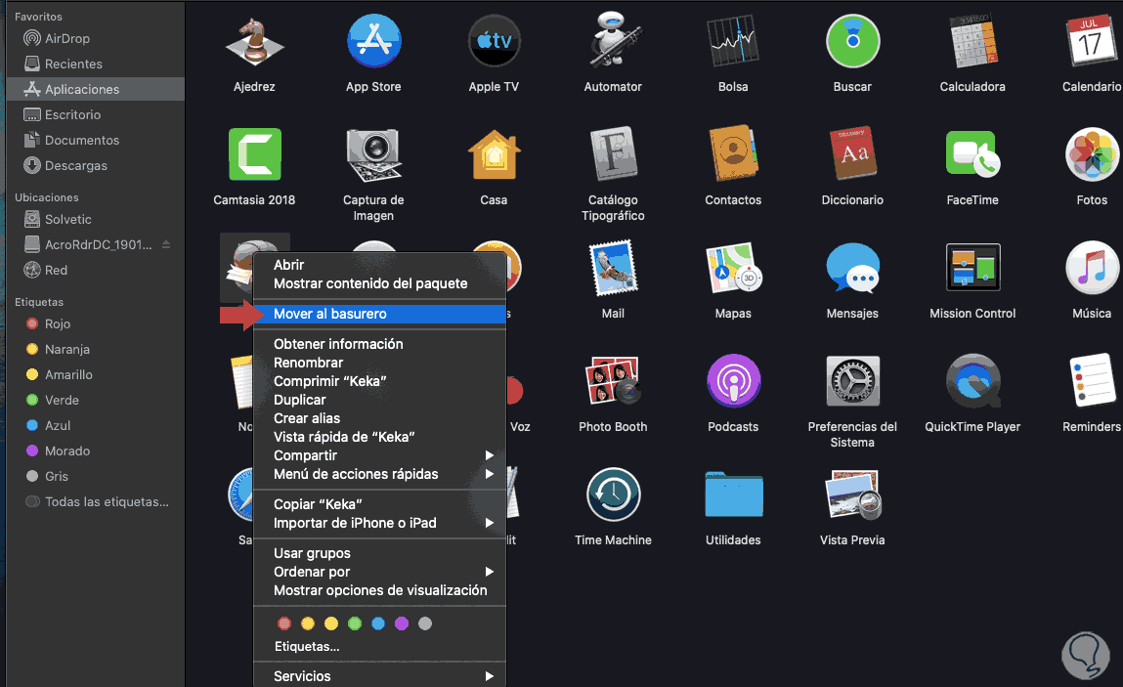Select the Camtasia 2018 icon
Image resolution: width=1123 pixels, height=687 pixels.
(255, 154)
